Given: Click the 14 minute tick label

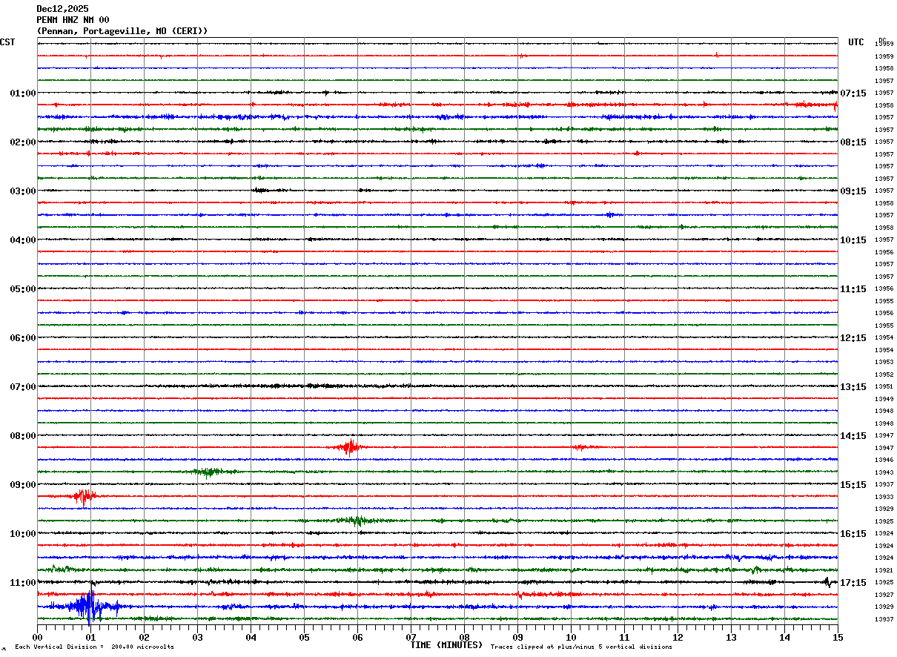Looking at the screenshot, I should click(x=784, y=637).
